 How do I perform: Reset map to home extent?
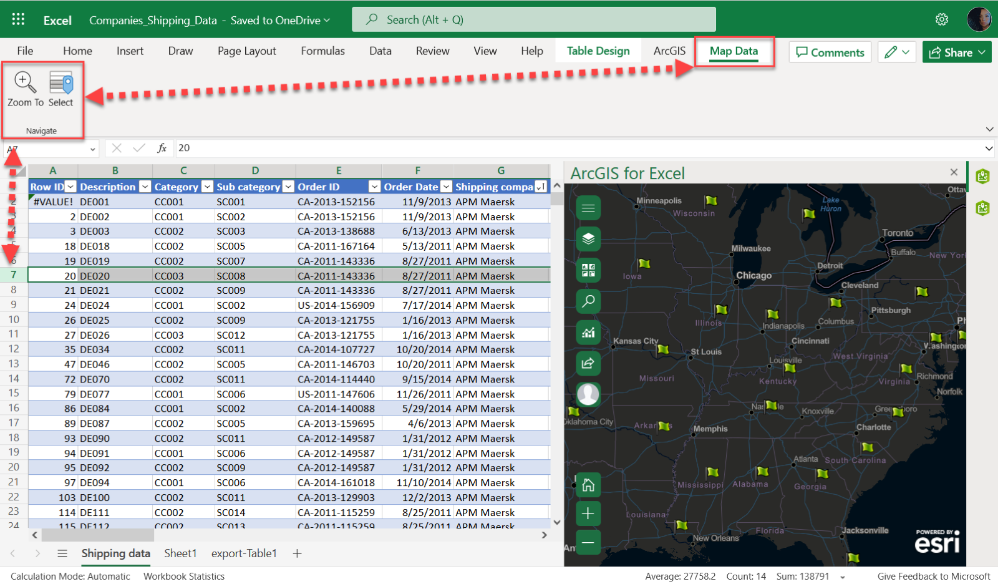pos(588,485)
